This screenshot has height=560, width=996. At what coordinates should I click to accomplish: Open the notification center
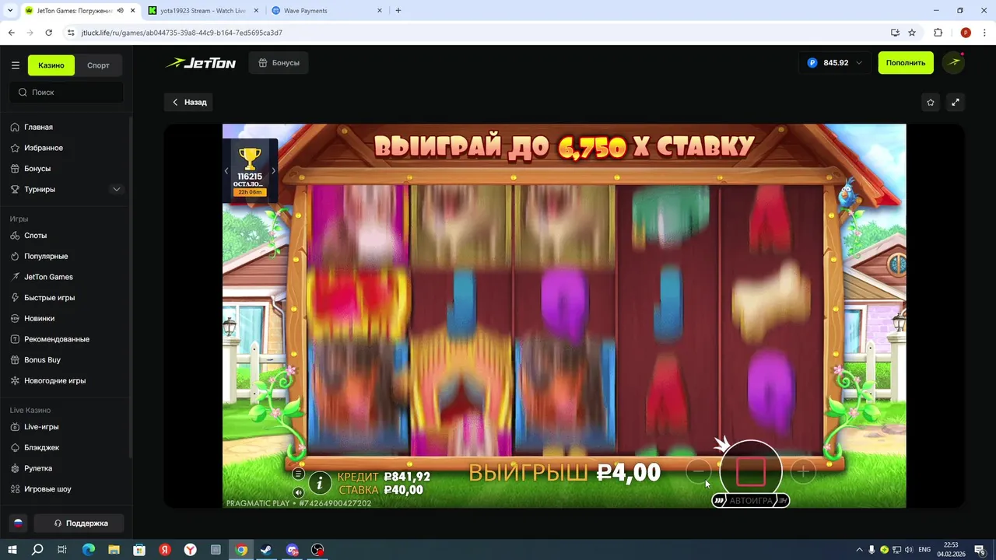982,550
